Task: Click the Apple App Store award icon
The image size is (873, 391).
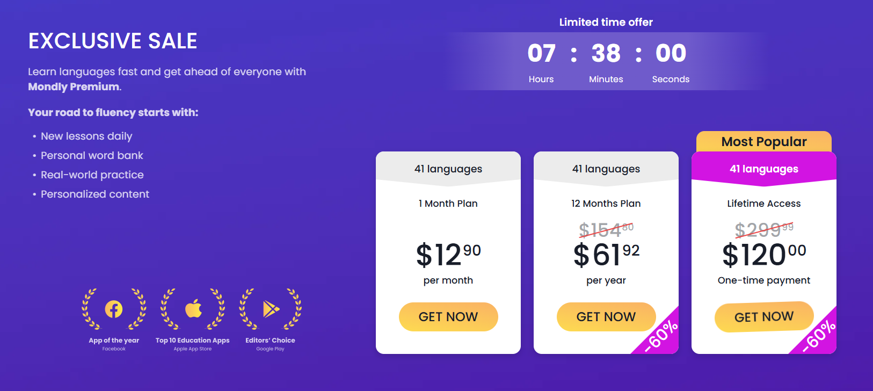Action: [193, 309]
